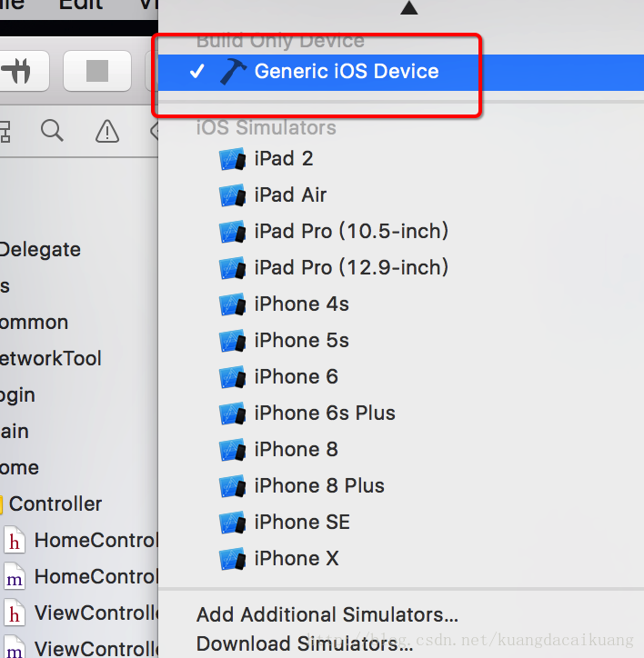Click simulator icon next to iPhone 6s Plus
644x658 pixels.
point(232,414)
